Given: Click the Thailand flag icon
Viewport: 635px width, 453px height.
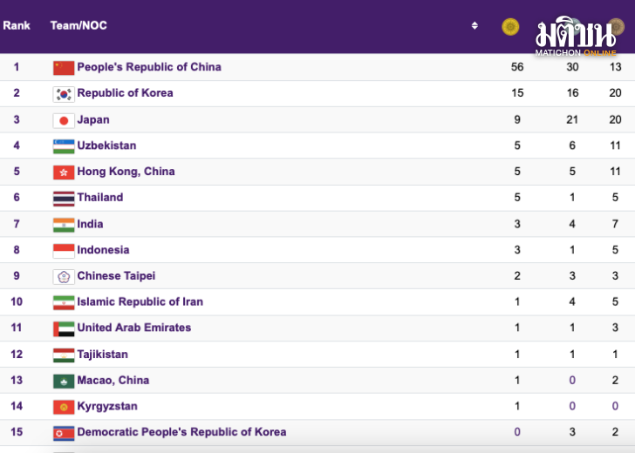Looking at the screenshot, I should click(64, 199).
